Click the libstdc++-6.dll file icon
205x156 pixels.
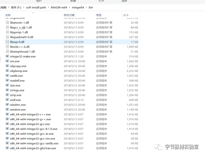click(7, 47)
